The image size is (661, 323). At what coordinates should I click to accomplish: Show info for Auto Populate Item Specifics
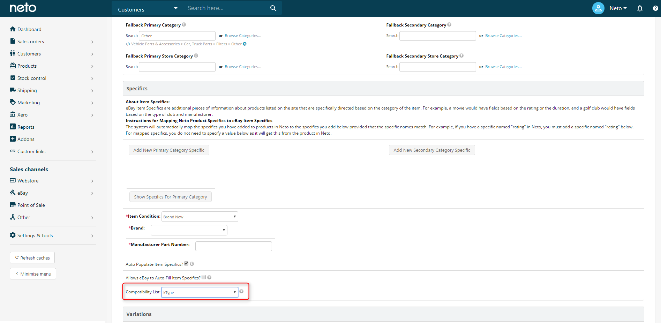coord(192,264)
